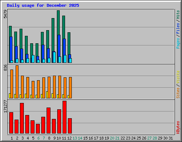182x142 pixels.
Task: Click day 1 on the x-axis
Action: point(12,138)
